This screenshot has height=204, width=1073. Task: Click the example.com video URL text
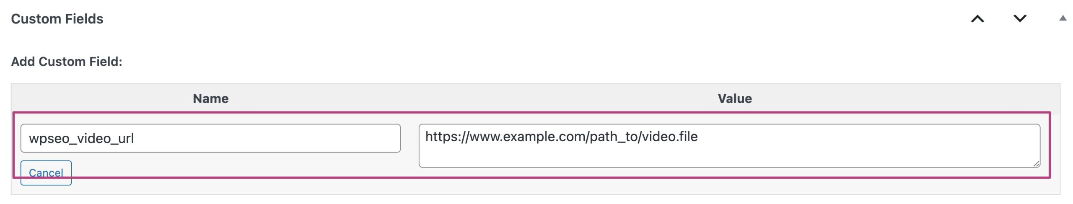(561, 137)
